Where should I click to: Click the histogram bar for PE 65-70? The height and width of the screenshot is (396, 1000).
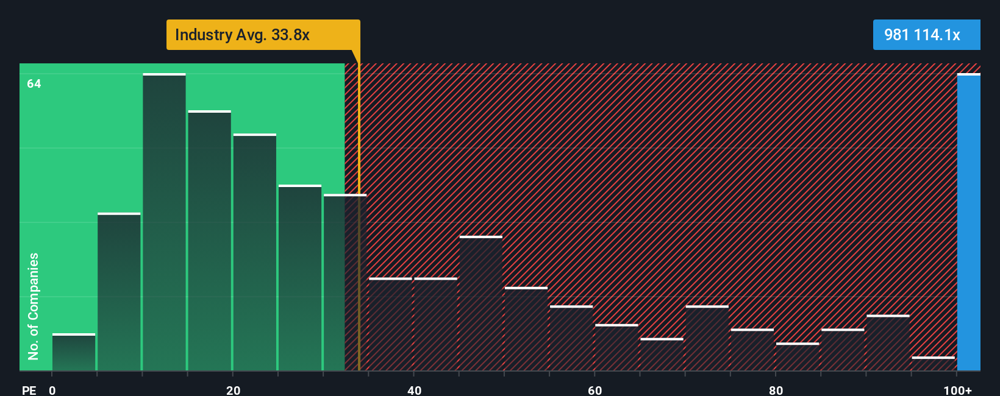662,355
